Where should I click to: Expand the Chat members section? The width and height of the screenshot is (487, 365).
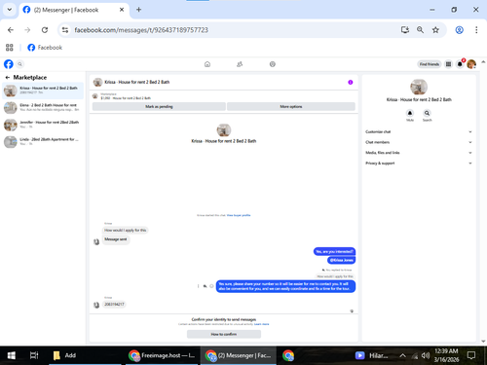point(418,142)
